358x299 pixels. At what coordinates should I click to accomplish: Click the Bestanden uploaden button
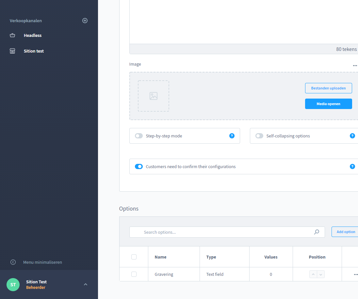pyautogui.click(x=328, y=88)
